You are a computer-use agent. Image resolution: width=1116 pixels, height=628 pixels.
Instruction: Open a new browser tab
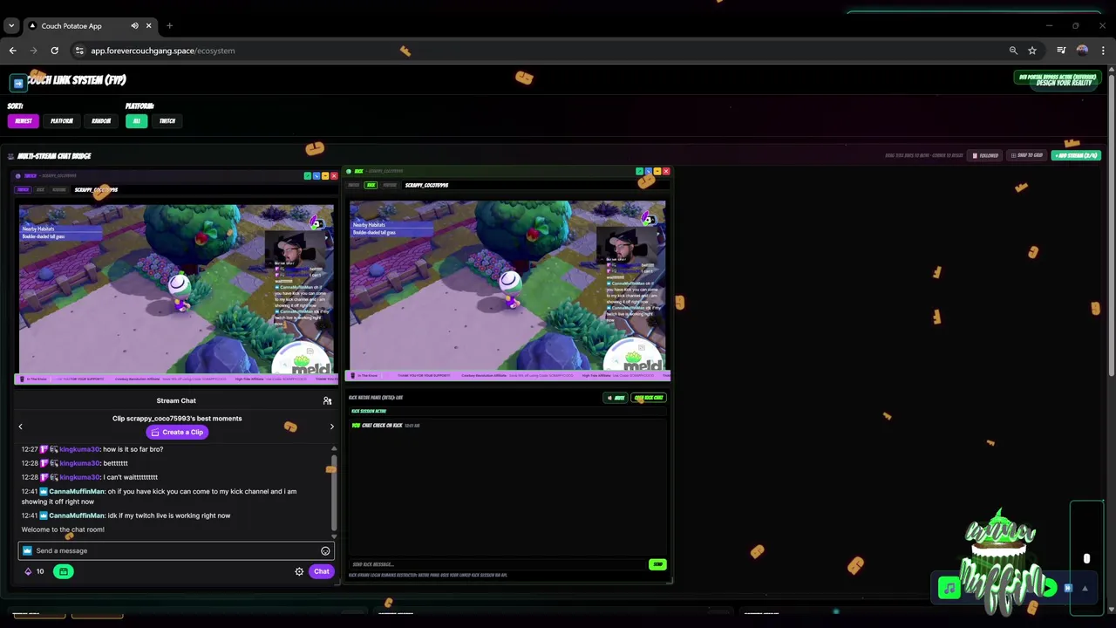click(x=169, y=25)
